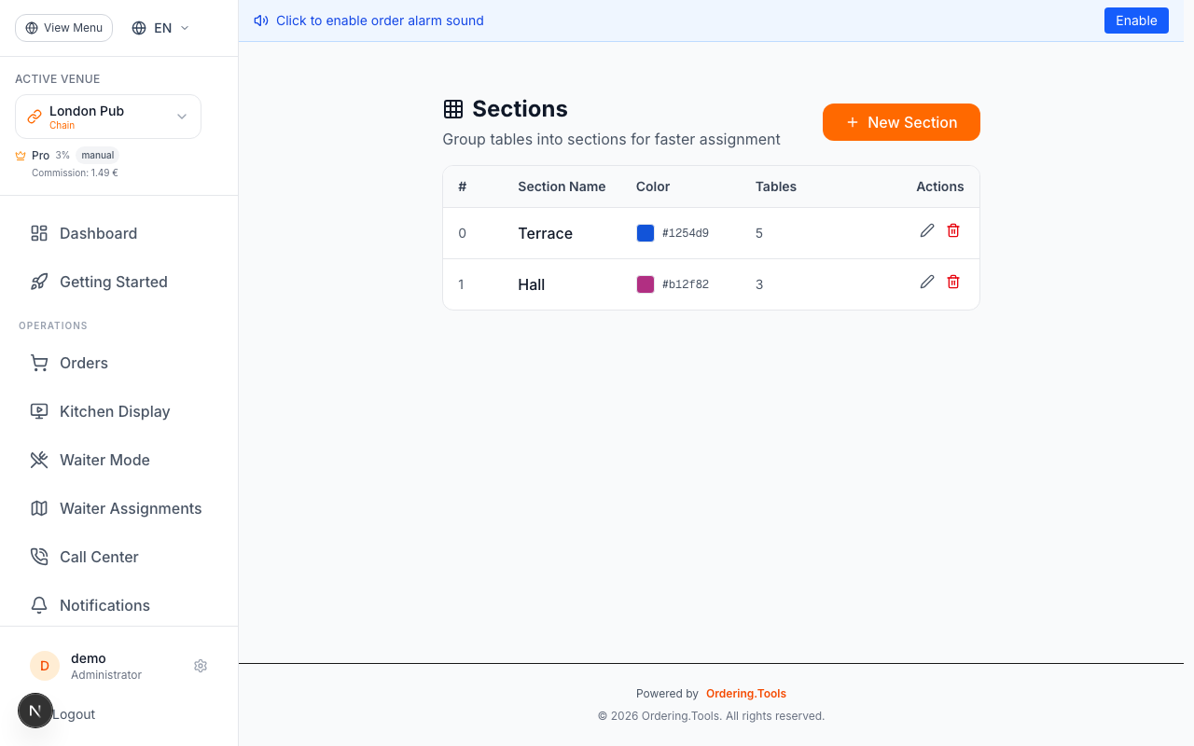Enable the order alarm sound

[1135, 21]
